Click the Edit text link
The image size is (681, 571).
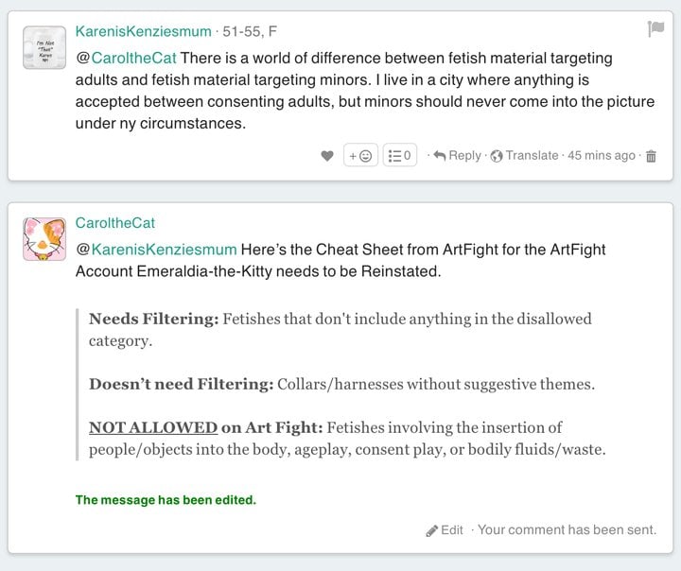point(452,529)
